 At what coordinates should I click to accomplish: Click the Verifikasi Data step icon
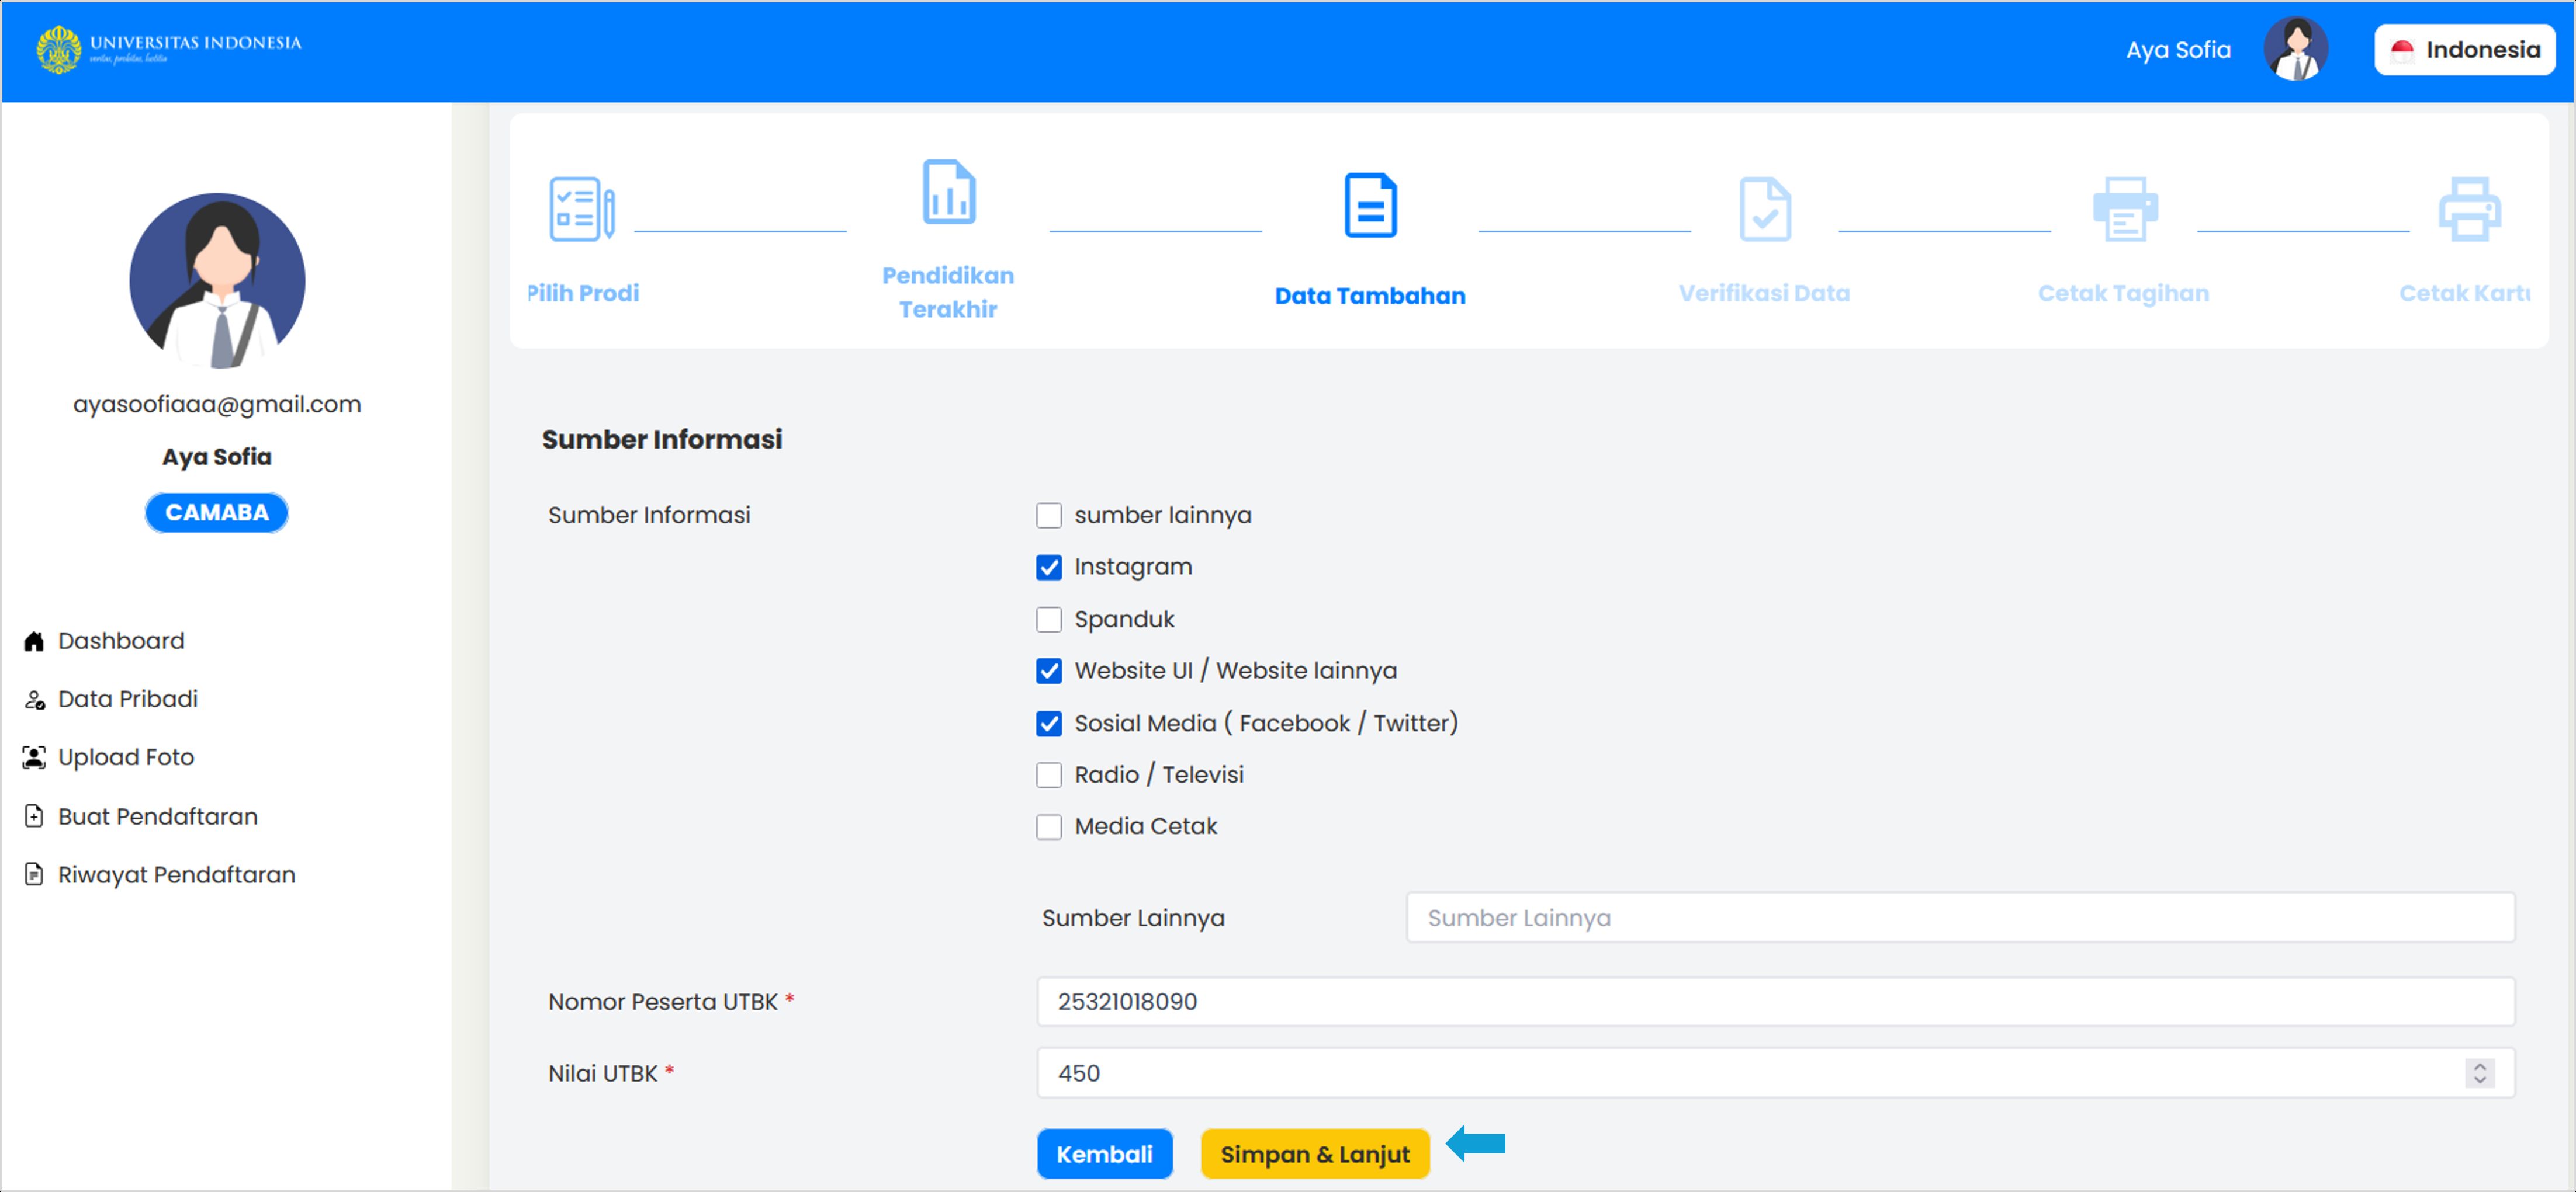pyautogui.click(x=1764, y=209)
